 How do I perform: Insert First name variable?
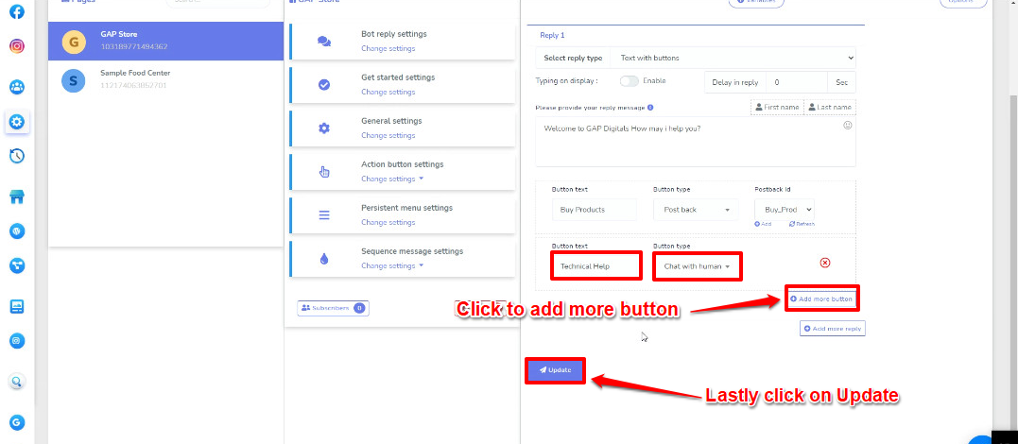pyautogui.click(x=776, y=107)
